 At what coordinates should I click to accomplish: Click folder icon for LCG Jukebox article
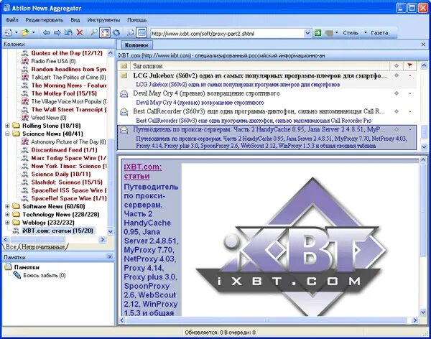point(124,75)
